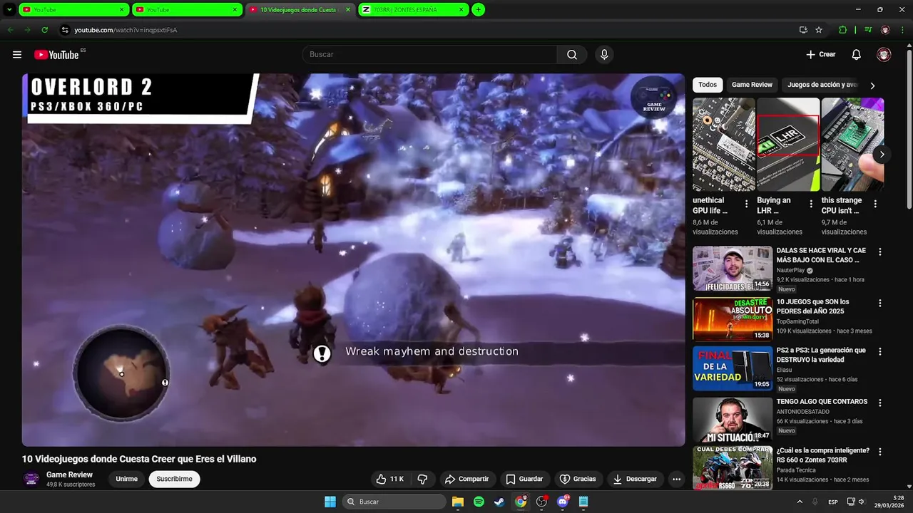Open PS2 a PS3 video thumbnail
This screenshot has height=513, width=913.
(733, 368)
